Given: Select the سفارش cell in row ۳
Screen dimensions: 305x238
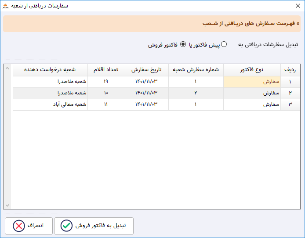Looking at the screenshot, I should (252, 105).
